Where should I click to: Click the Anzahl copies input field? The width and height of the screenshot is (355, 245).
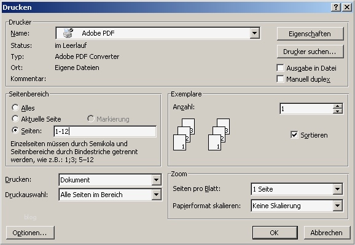(306, 109)
